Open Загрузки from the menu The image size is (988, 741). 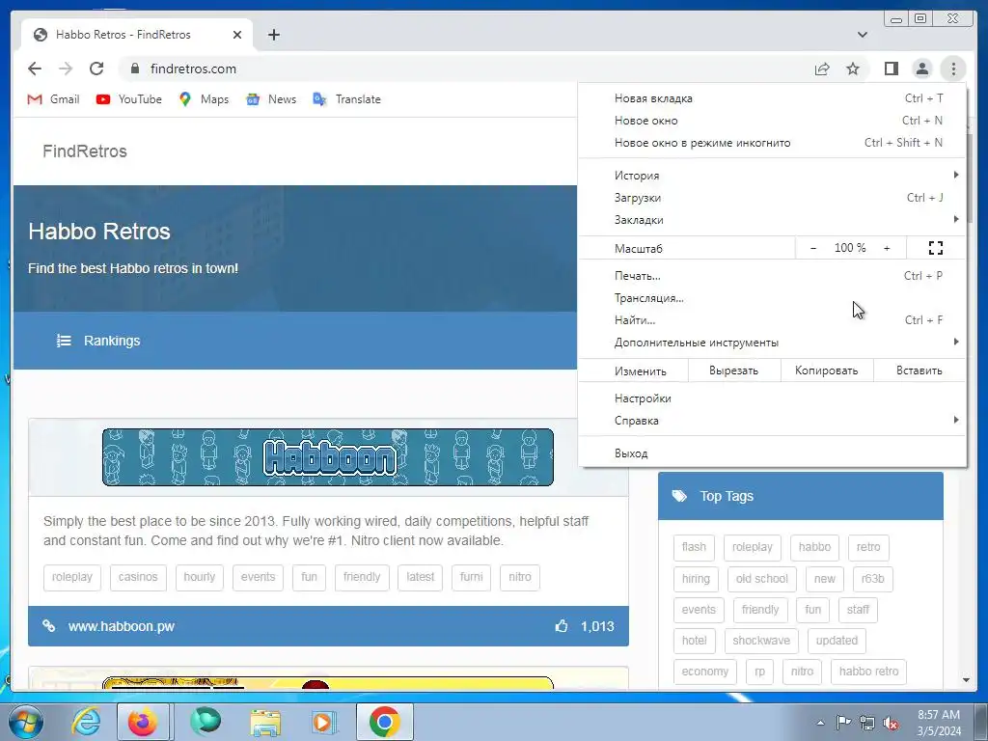(x=772, y=197)
